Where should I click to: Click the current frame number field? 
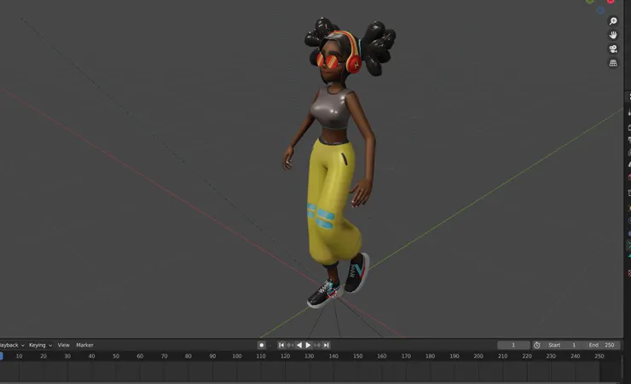pos(513,345)
